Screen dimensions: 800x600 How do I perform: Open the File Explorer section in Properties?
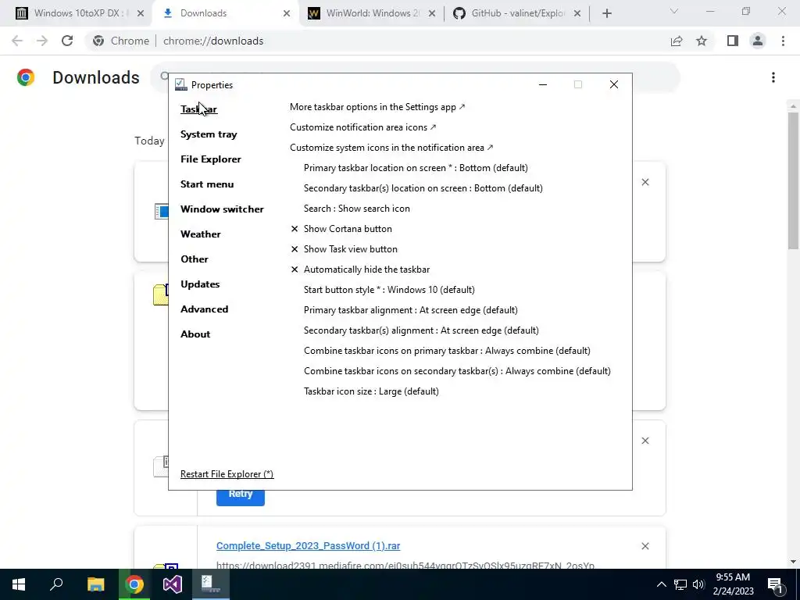tap(211, 159)
